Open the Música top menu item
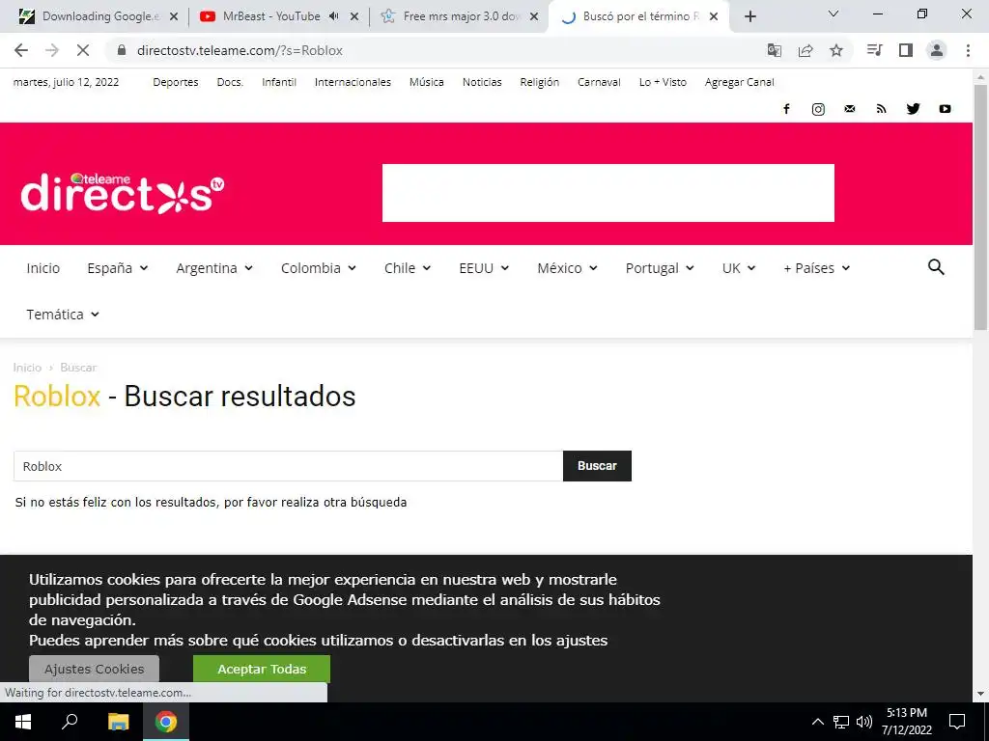 [426, 82]
